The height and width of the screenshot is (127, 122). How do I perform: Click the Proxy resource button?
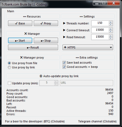(x=46, y=23)
